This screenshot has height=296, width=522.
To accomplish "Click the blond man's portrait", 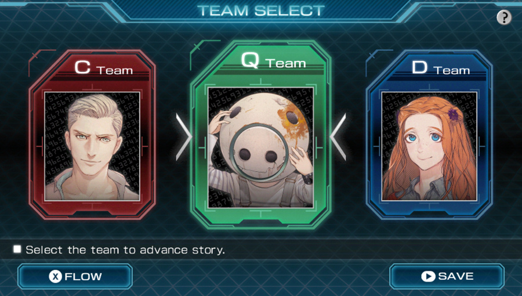I will [92, 146].
